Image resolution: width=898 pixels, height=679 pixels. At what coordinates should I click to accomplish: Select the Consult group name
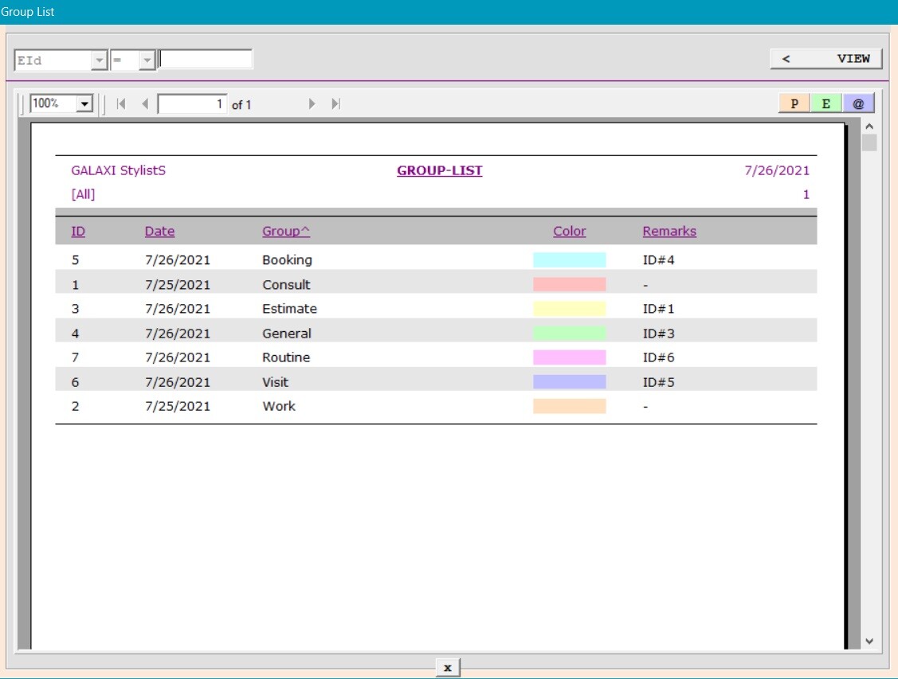point(286,284)
